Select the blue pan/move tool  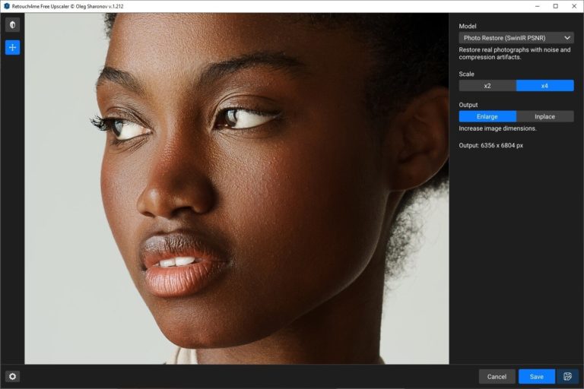[x=12, y=48]
